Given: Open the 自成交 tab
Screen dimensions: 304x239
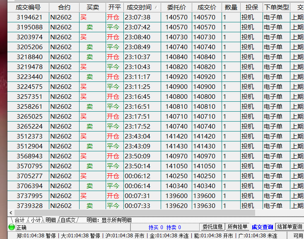Looking at the screenshot, I should point(68,220).
